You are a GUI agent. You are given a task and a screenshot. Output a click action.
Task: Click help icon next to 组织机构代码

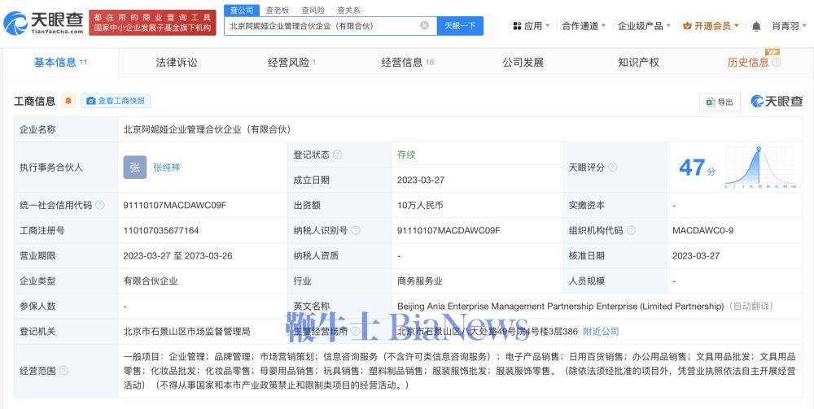point(631,231)
